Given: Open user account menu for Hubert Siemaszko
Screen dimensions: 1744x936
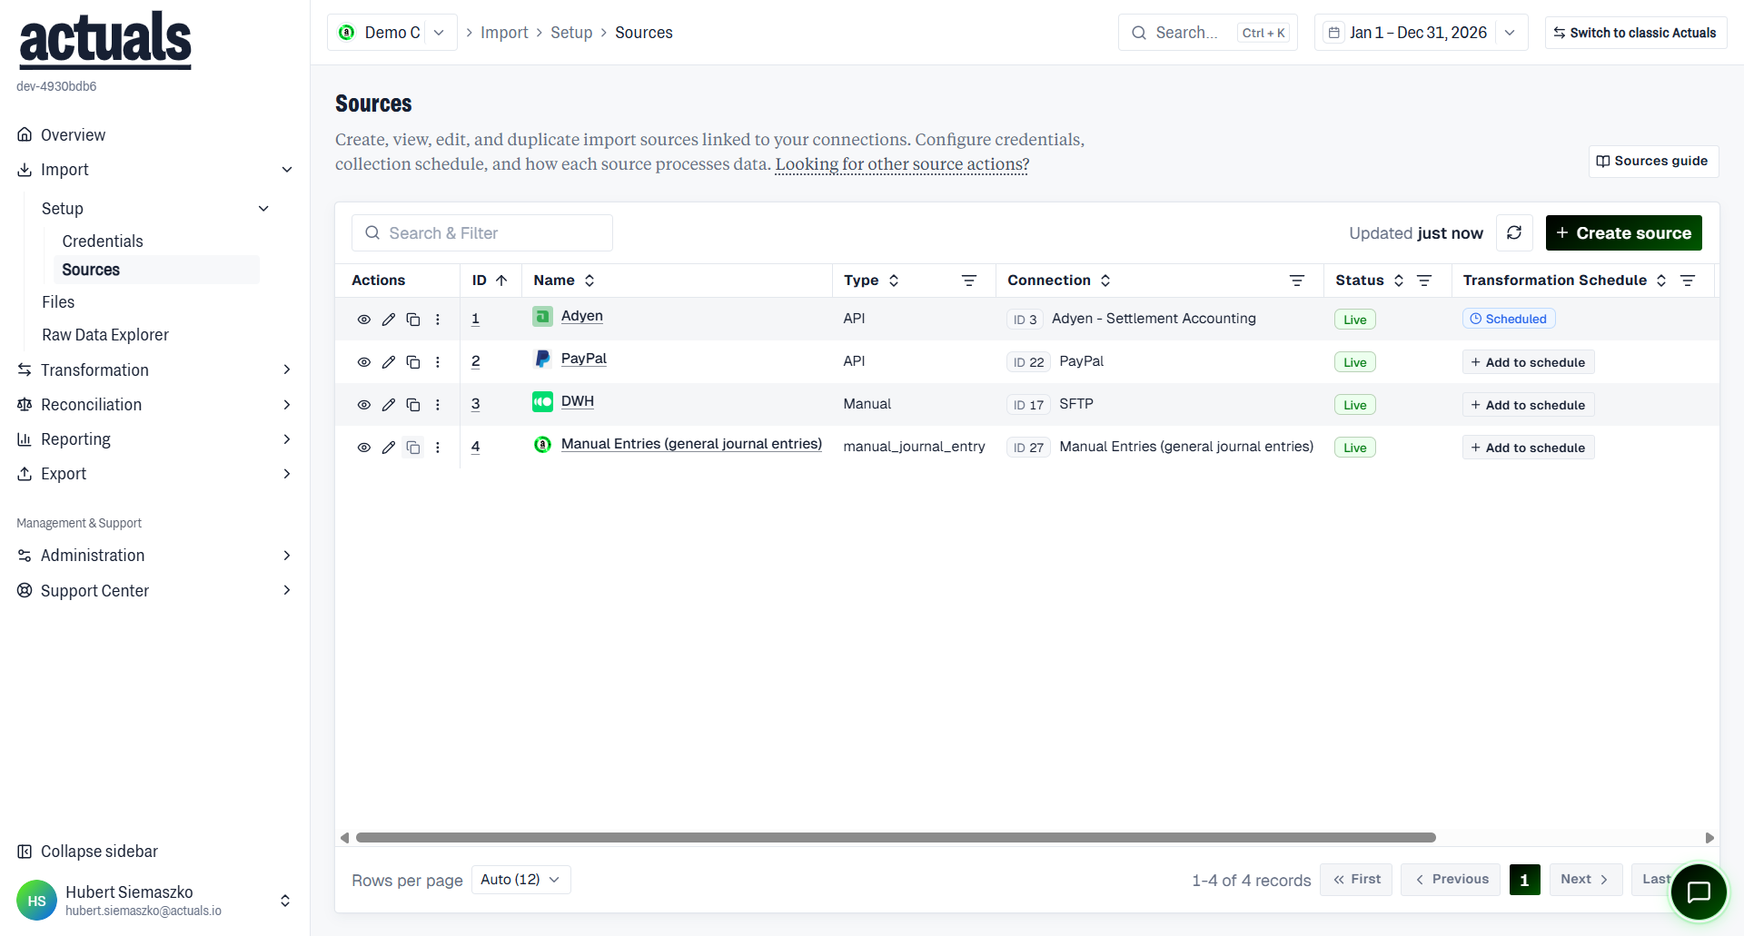Looking at the screenshot, I should 154,901.
